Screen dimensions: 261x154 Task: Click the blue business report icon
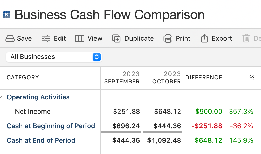click(x=6, y=15)
